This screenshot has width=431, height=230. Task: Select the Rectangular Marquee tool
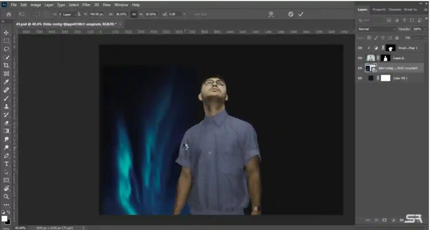pos(6,41)
